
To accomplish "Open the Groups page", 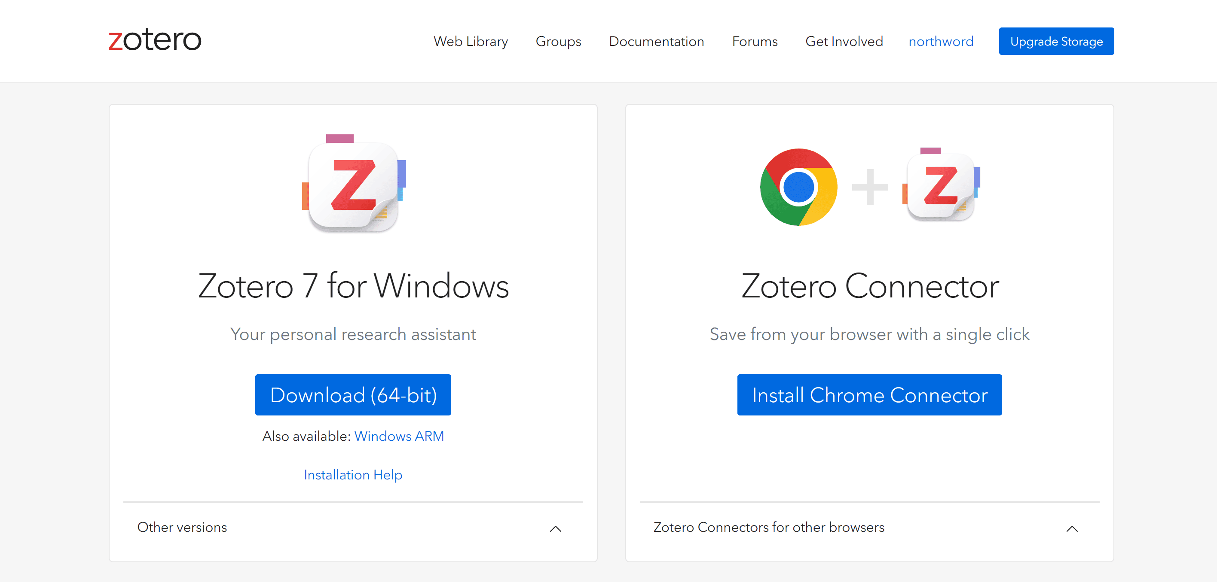I will pos(558,42).
